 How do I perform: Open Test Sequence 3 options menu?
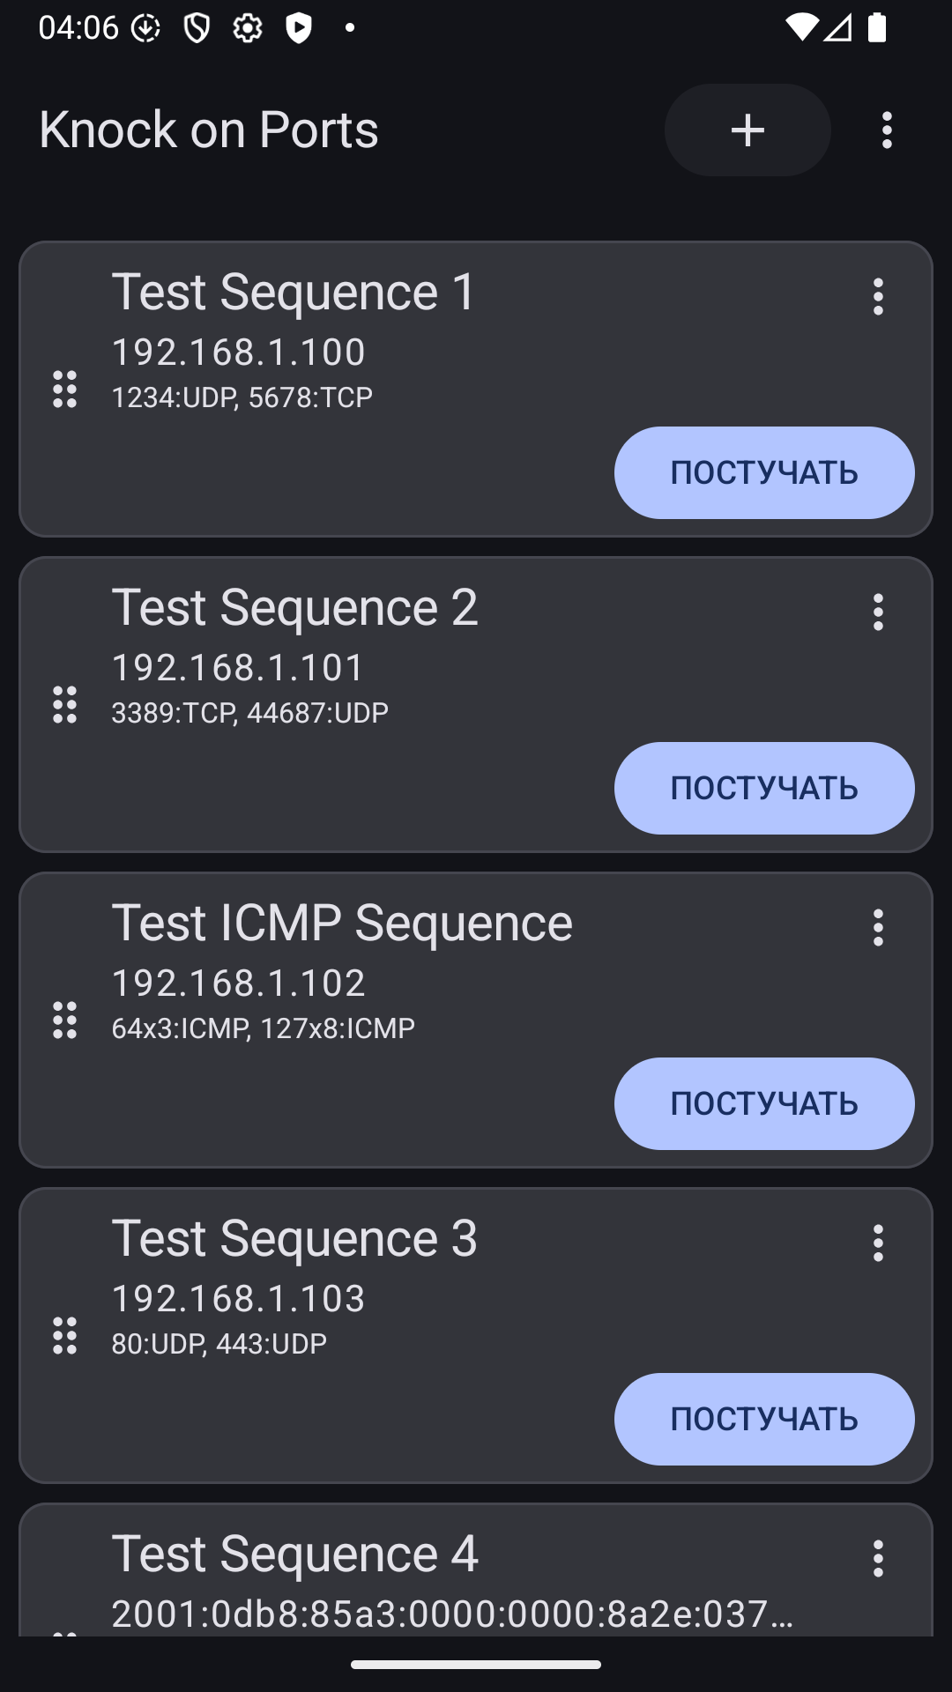click(877, 1243)
